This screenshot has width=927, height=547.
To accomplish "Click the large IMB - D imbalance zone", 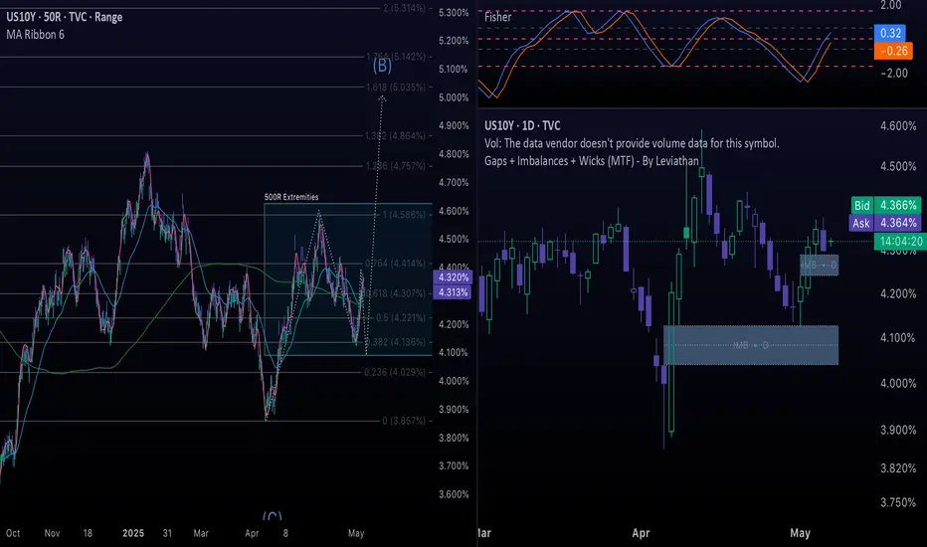I will pos(751,345).
